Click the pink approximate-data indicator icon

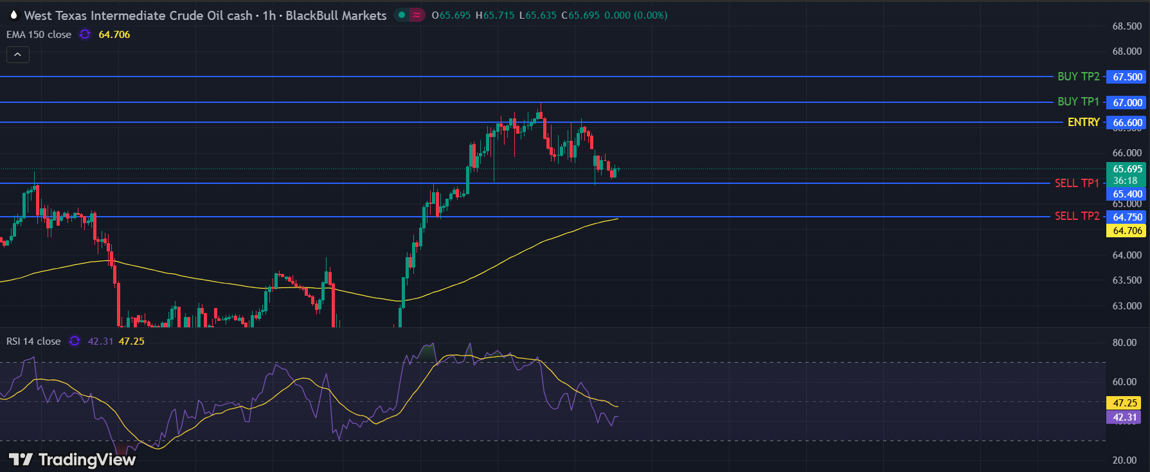417,15
